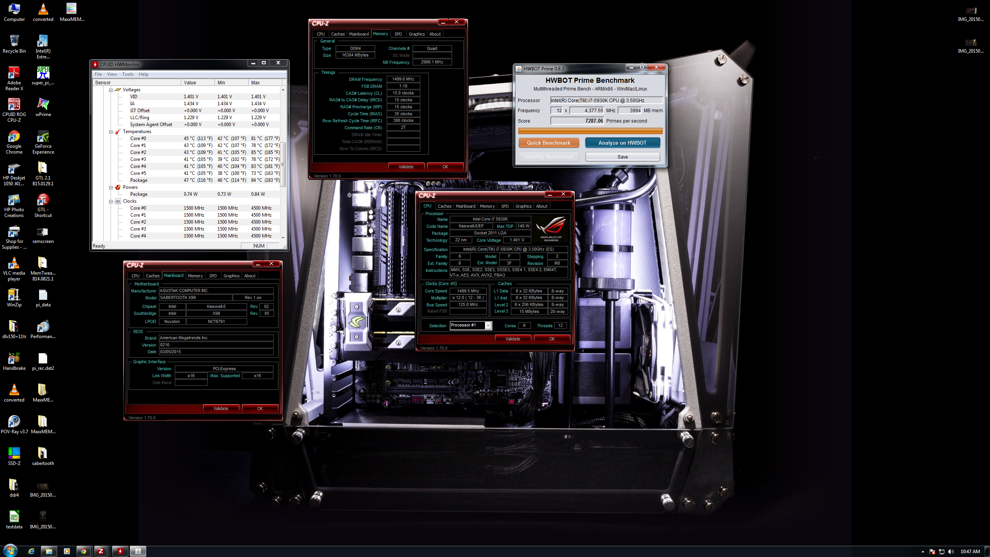This screenshot has height=557, width=990.
Task: Click Value column header in HWMonitor
Action: click(198, 82)
